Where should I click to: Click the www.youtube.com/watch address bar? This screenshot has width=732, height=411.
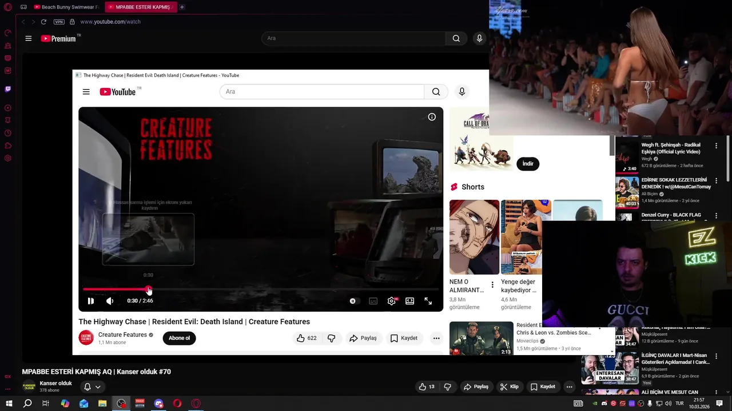110,22
